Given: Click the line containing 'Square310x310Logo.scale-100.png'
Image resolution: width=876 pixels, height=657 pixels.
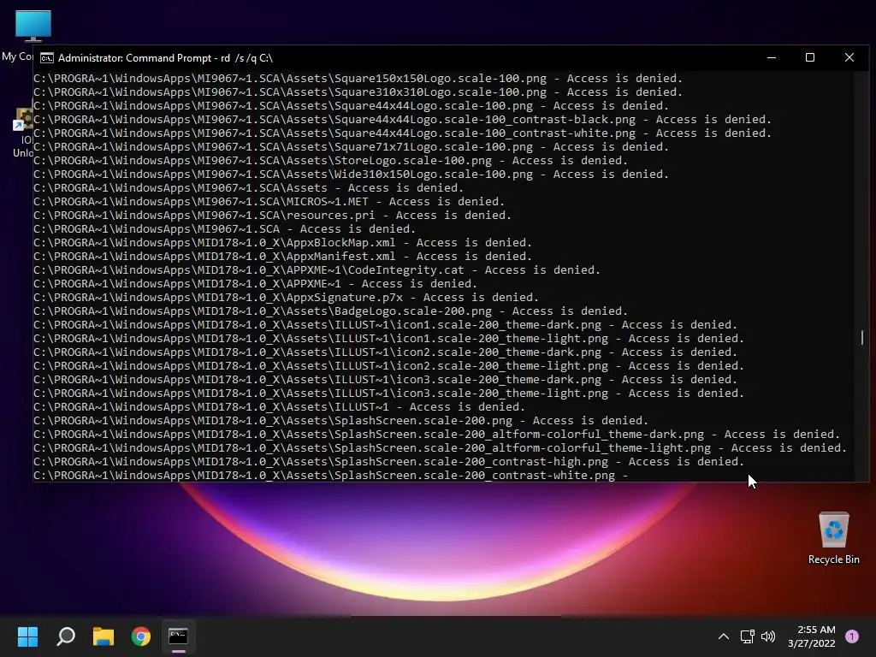Looking at the screenshot, I should [358, 92].
